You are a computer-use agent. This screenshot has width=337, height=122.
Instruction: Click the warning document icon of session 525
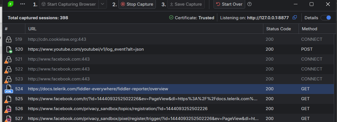(x=8, y=99)
